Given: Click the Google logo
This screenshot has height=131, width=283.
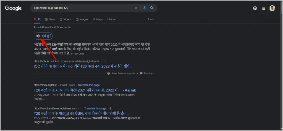Looking at the screenshot, I should pyautogui.click(x=13, y=8).
